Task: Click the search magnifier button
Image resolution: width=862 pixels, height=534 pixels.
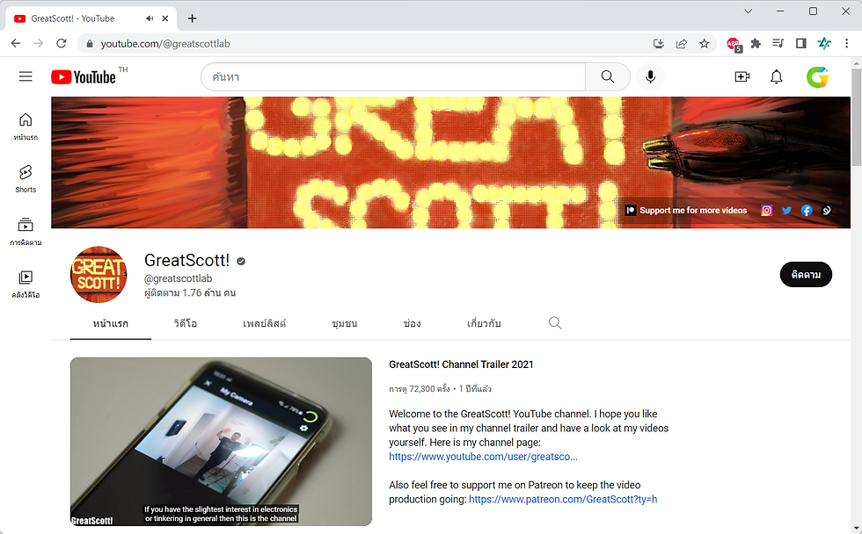Action: pyautogui.click(x=608, y=76)
